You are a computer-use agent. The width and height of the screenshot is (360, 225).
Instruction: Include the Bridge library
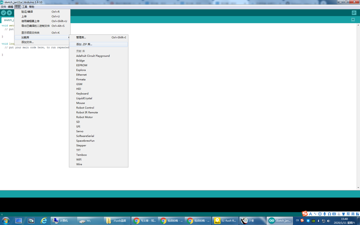98,60
